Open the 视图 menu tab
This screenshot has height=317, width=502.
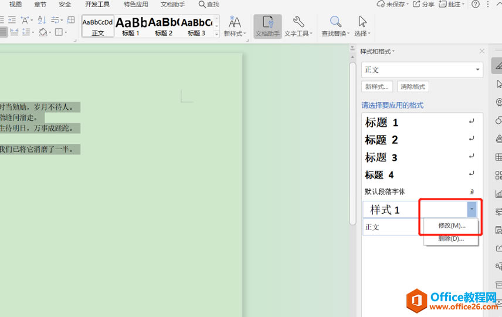(x=15, y=4)
